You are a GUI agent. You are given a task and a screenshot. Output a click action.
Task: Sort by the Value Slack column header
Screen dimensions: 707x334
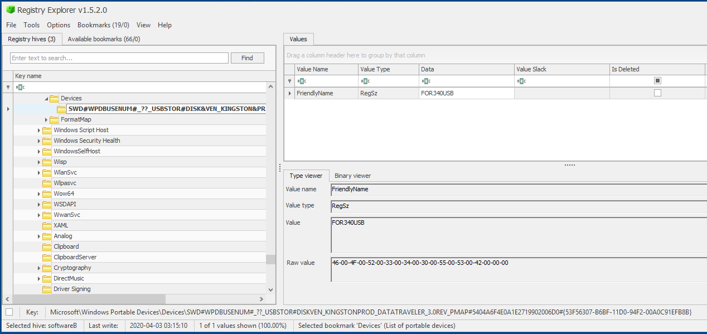pyautogui.click(x=562, y=69)
